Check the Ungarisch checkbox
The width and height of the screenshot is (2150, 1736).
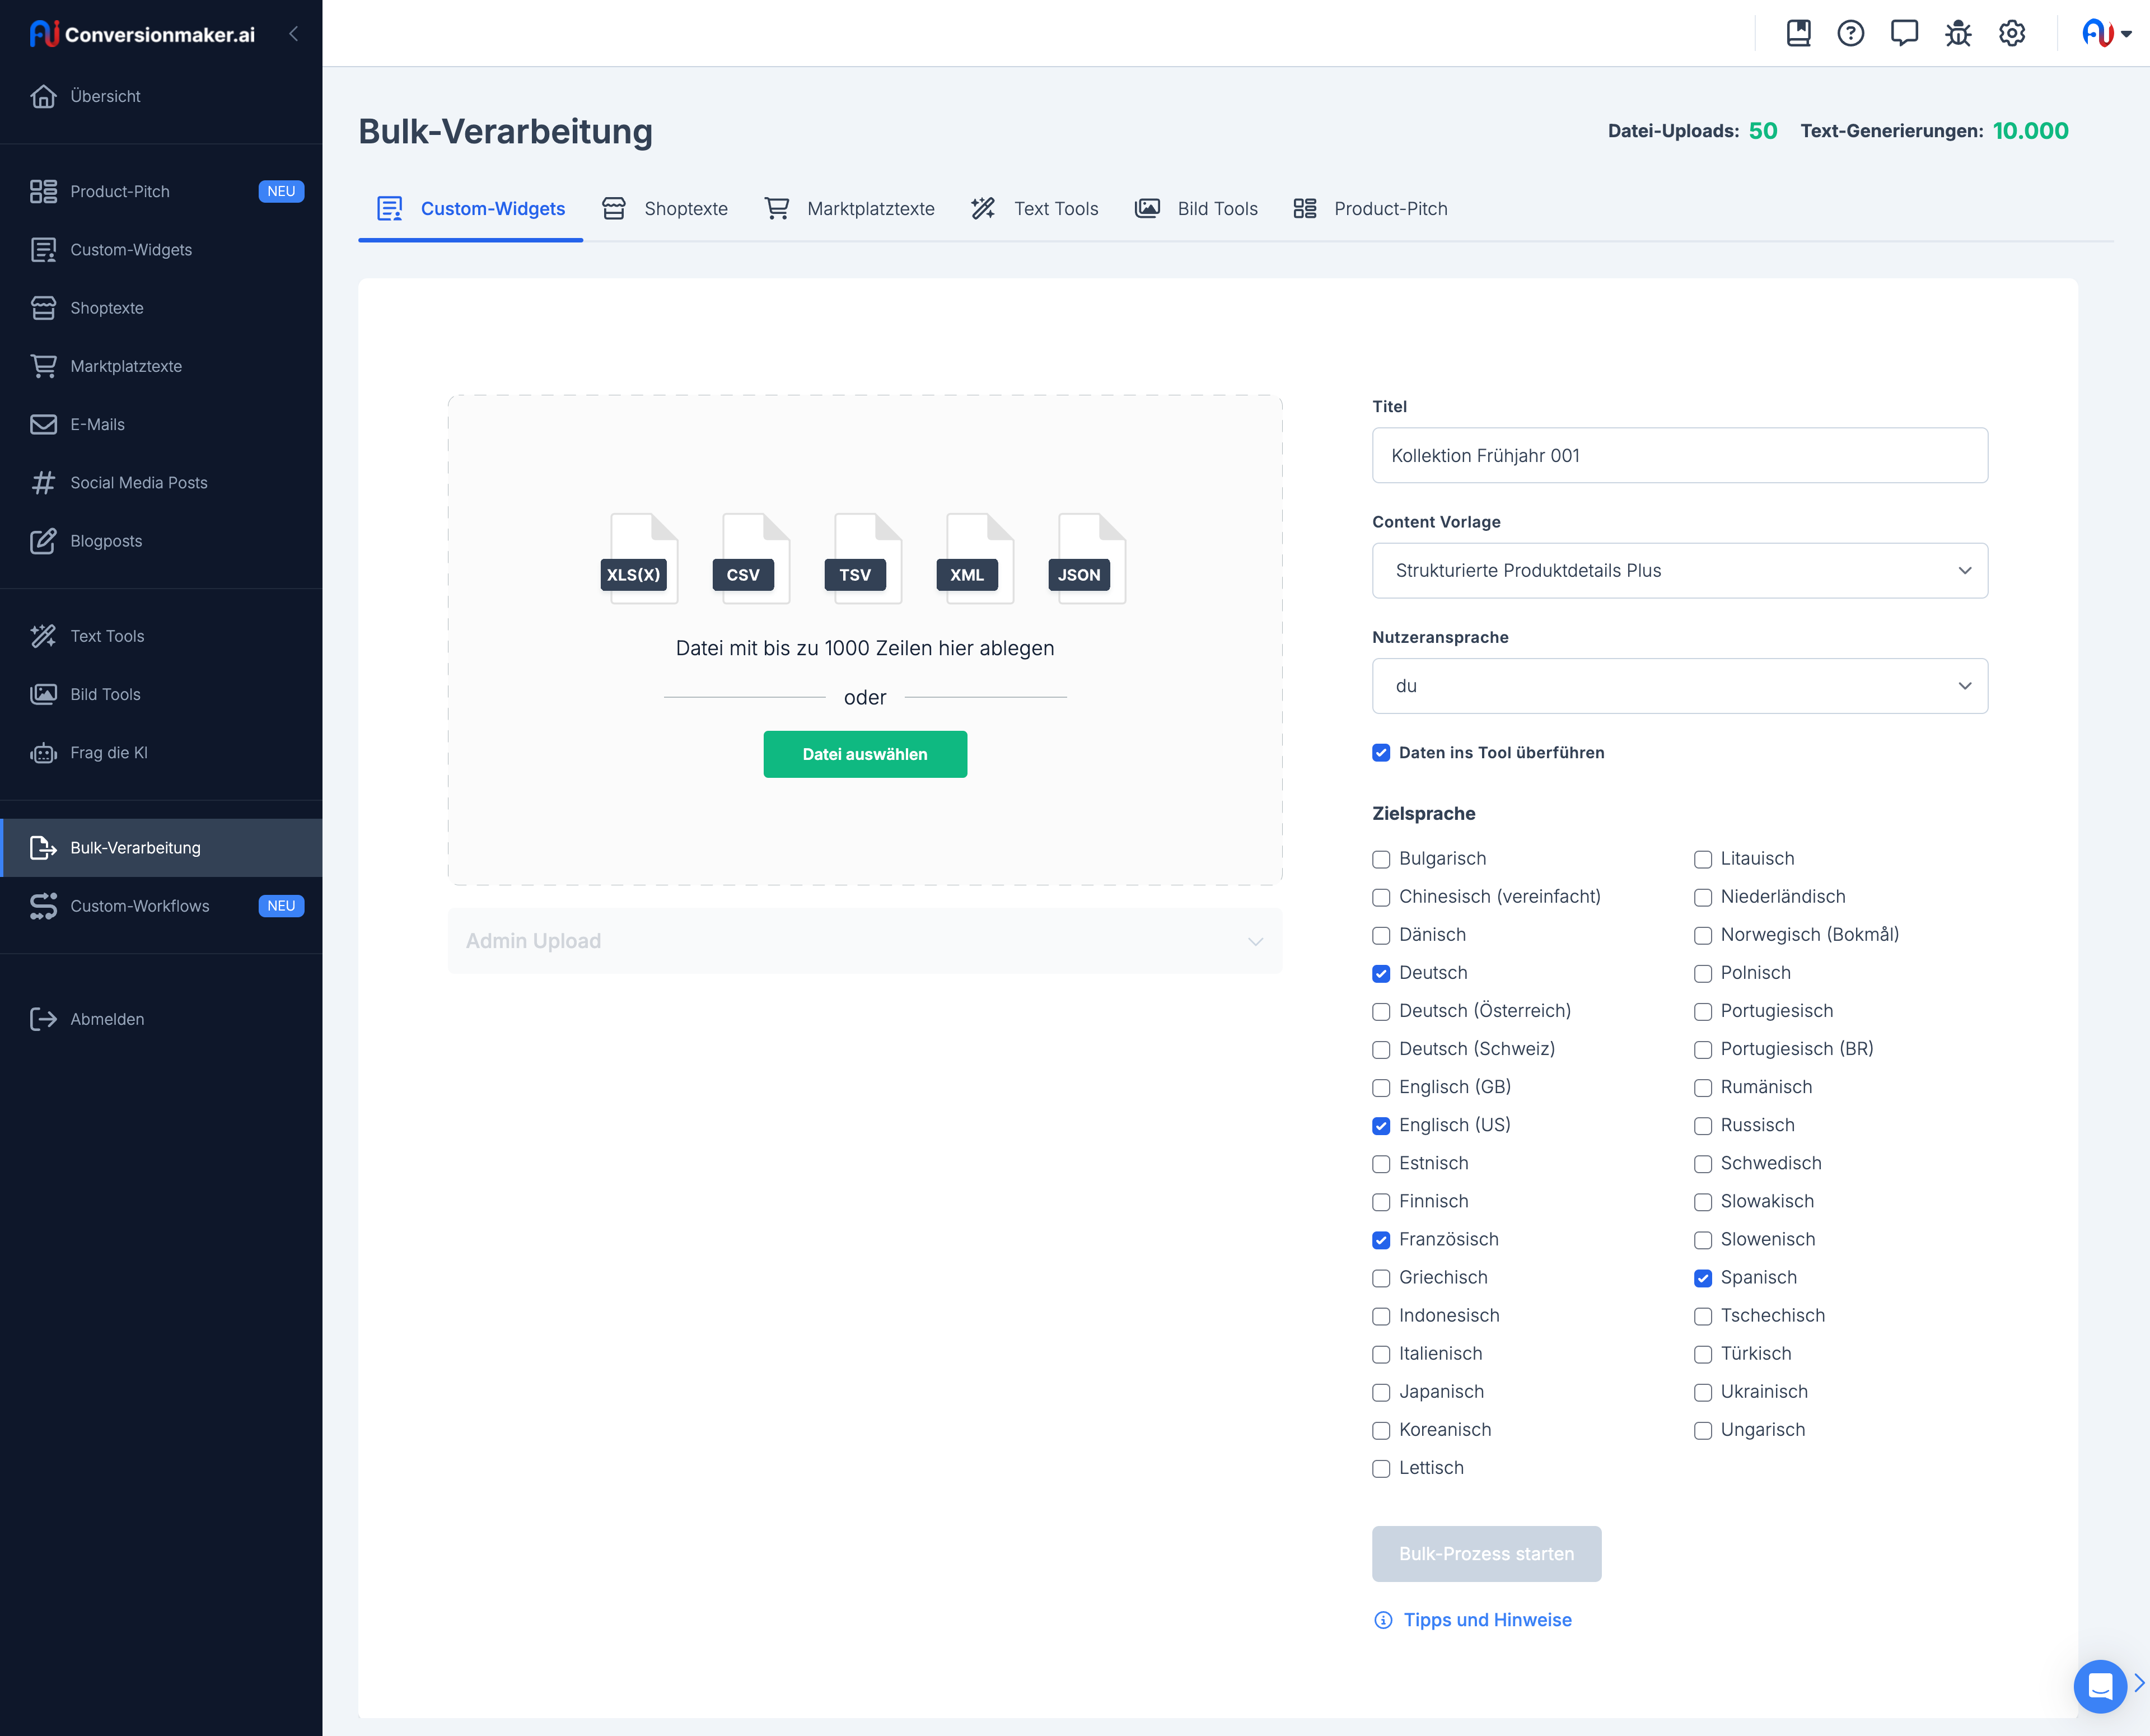pyautogui.click(x=1703, y=1430)
